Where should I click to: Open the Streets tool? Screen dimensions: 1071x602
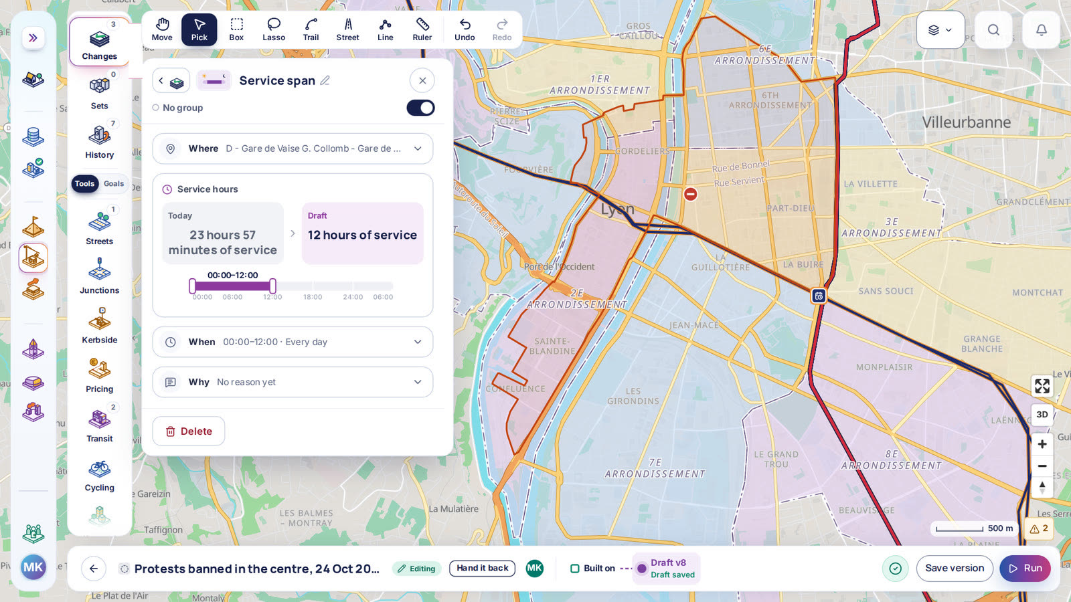tap(100, 227)
